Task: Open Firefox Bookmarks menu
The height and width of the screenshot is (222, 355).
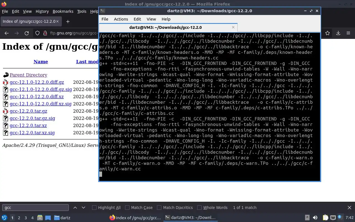Action: pos(63,11)
